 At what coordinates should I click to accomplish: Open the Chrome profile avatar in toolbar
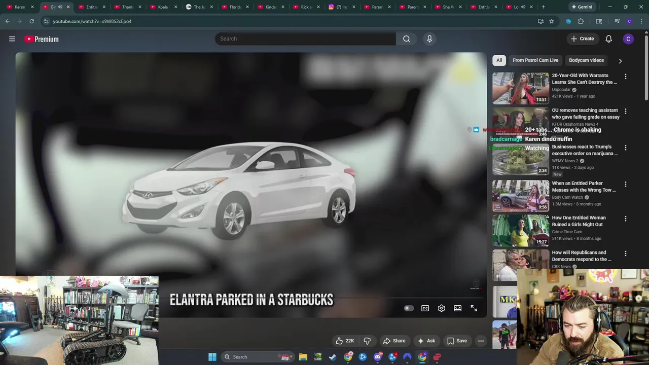coord(629,21)
